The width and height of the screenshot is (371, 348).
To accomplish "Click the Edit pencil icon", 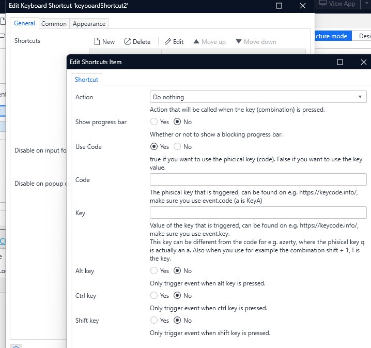I will click(x=168, y=42).
